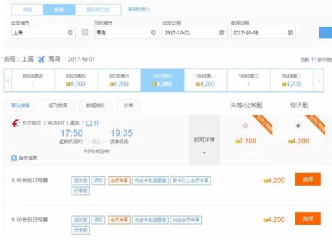The width and height of the screenshot is (332, 240).
Task: Click arrival city field showing 青岛
Action: tap(127, 32)
